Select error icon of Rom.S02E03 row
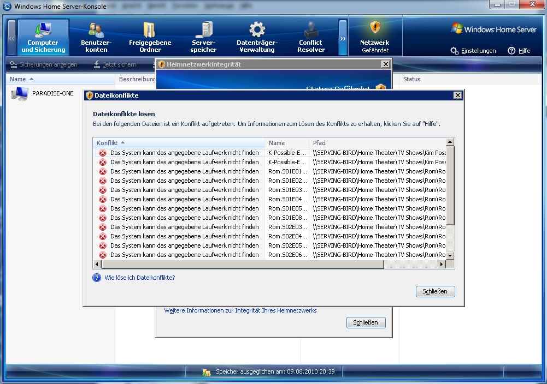 pos(103,227)
